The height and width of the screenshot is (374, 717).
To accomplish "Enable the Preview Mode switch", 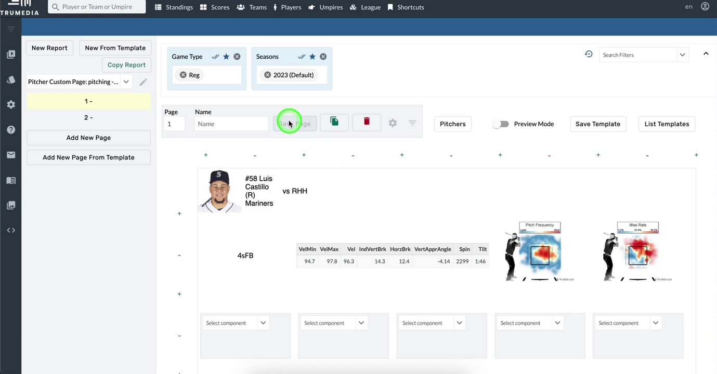I will 500,124.
